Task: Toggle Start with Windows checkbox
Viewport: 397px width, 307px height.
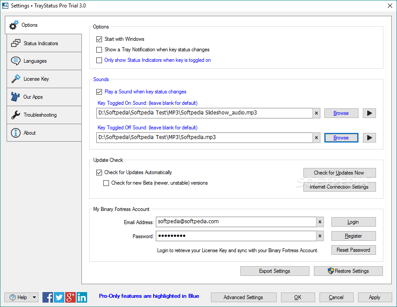Action: (x=99, y=39)
